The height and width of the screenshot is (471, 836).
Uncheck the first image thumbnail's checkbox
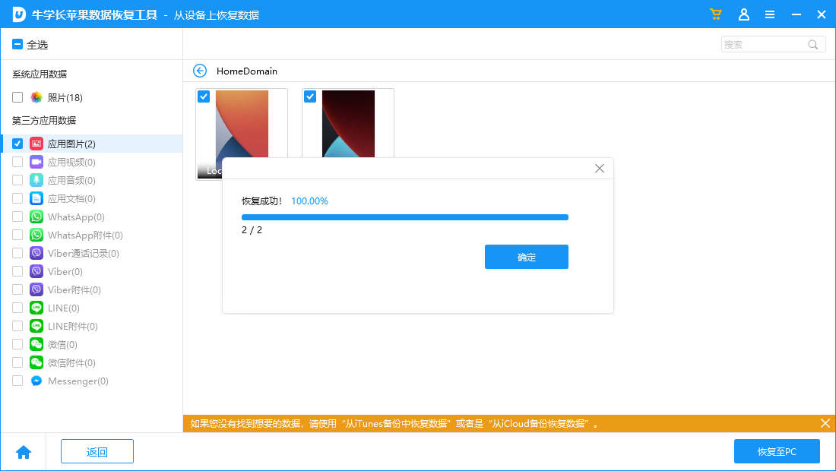[203, 96]
